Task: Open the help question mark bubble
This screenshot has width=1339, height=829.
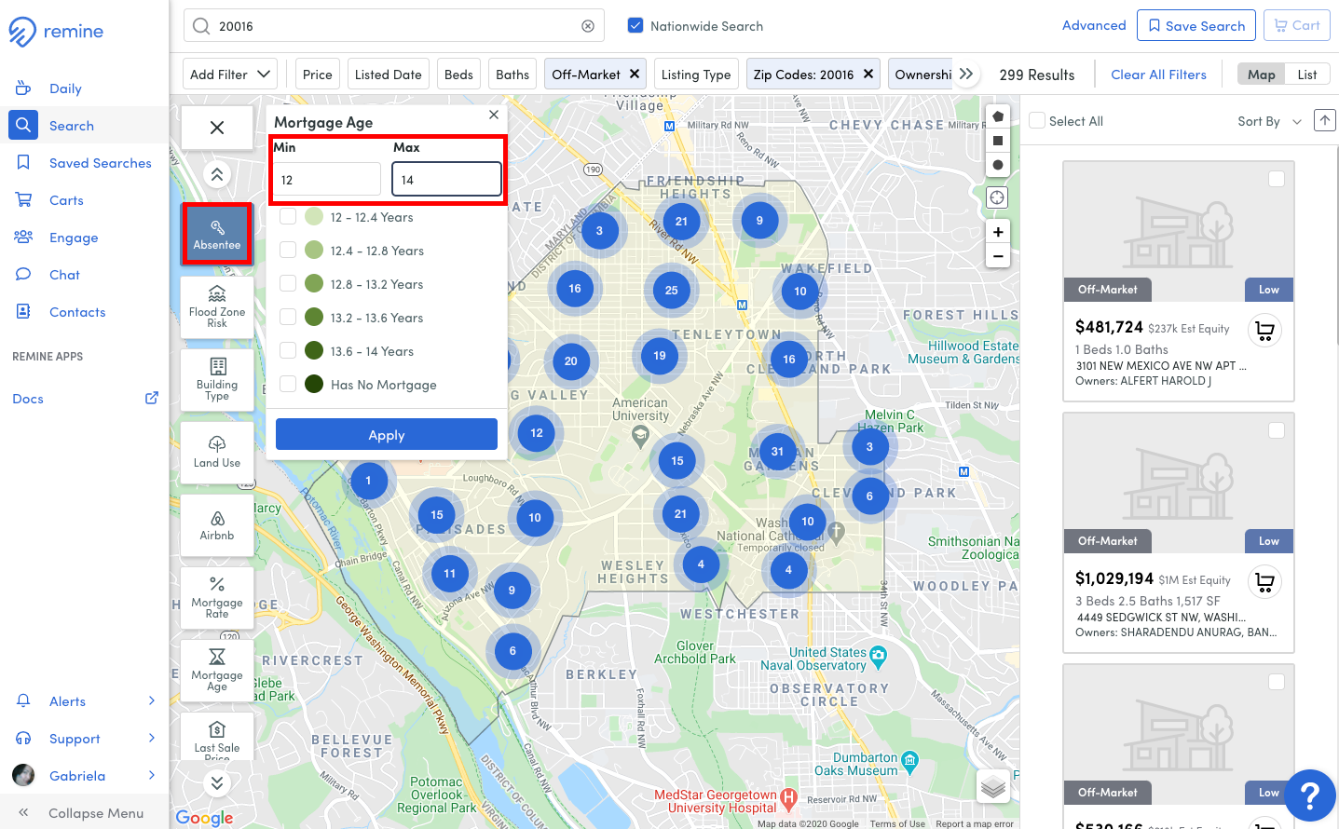Action: (x=1309, y=795)
